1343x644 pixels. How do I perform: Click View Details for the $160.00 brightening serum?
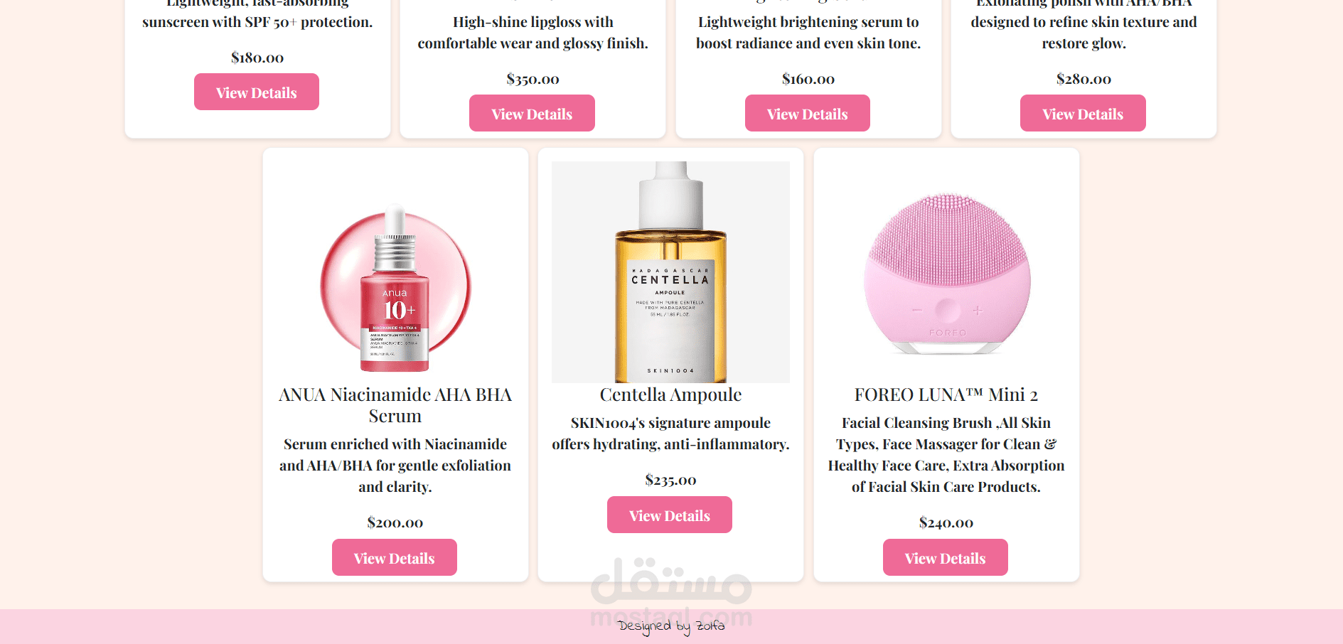(807, 113)
